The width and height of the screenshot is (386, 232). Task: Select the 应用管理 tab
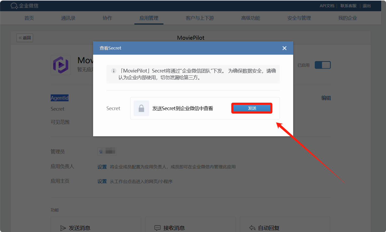point(149,18)
